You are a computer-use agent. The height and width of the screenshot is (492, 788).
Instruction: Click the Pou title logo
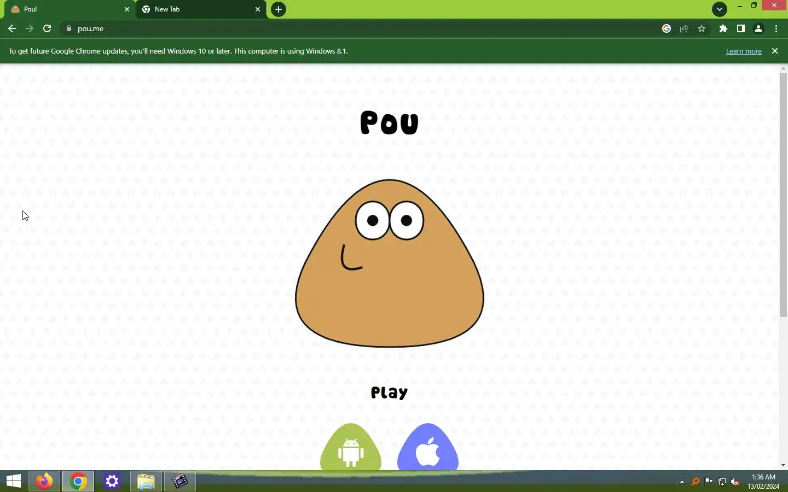(x=390, y=123)
